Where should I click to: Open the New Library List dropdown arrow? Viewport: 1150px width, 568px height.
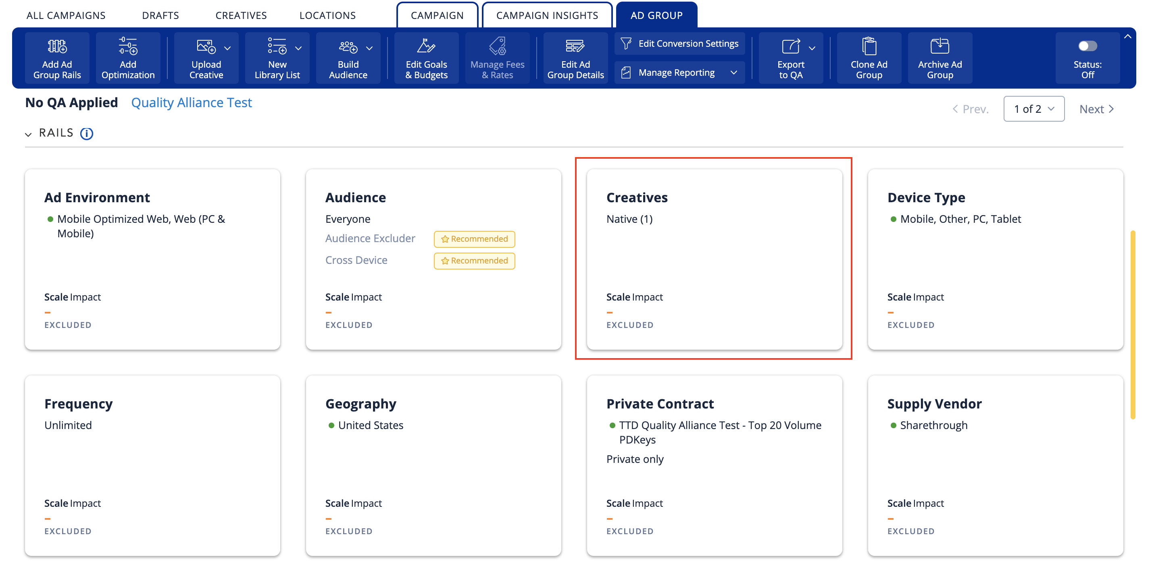[298, 48]
